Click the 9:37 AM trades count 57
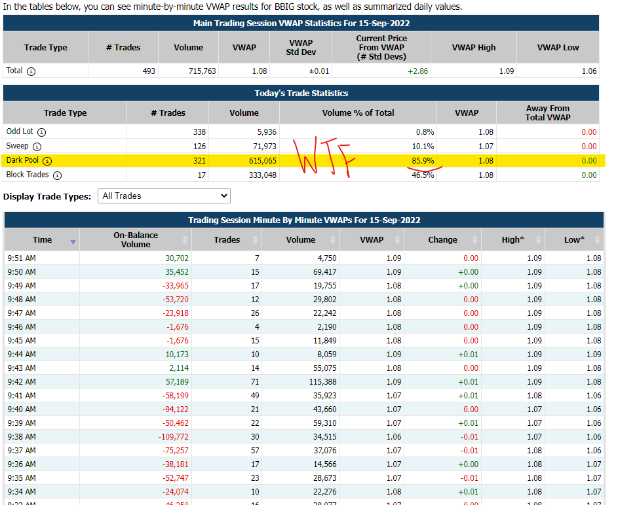 tap(255, 451)
